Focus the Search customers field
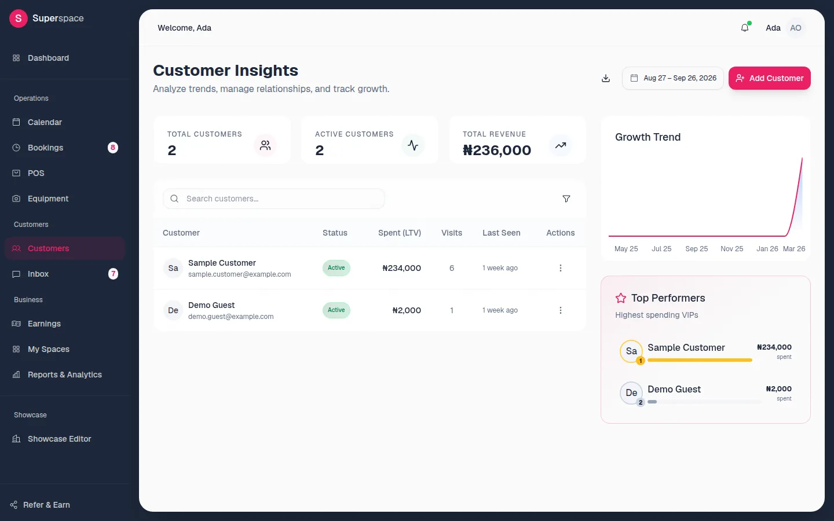Viewport: 834px width, 521px height. coord(274,199)
